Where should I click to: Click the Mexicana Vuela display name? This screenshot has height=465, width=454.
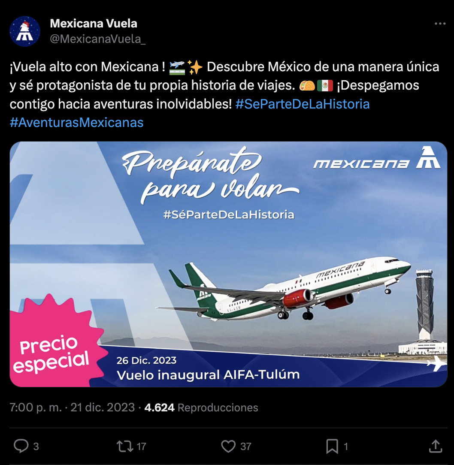(94, 24)
